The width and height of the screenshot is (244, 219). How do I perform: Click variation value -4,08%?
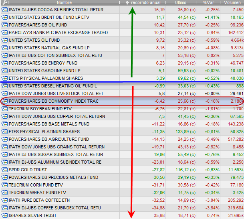[212, 48]
